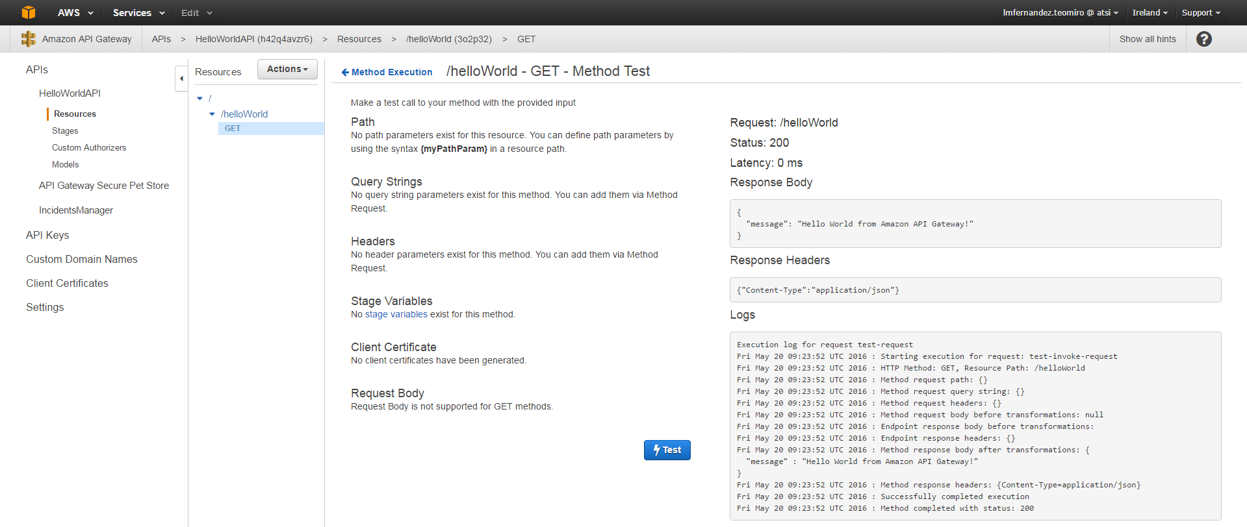Screen dimensions: 1247x527
Task: Click the Amazon API Gateway service icon
Action: (29, 39)
